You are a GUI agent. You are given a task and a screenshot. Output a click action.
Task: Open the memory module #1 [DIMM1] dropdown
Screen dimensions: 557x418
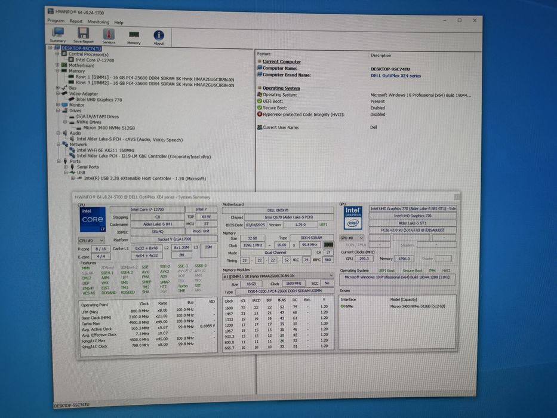278,276
